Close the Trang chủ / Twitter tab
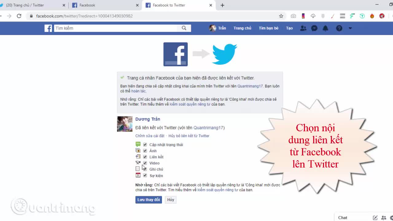Image resolution: width=393 pixels, height=221 pixels. tap(64, 5)
